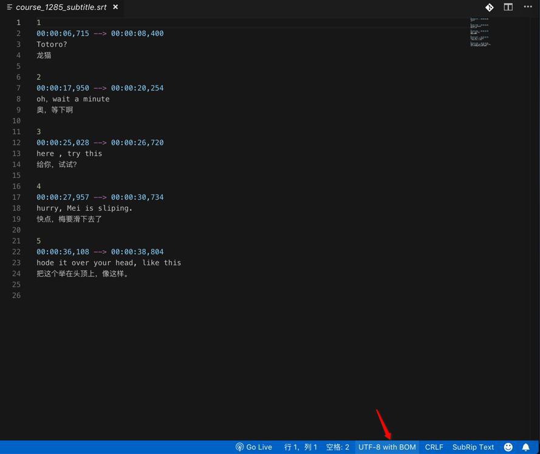540x454 pixels.
Task: Click end timestamp 00:00:20,254
Action: pos(137,88)
